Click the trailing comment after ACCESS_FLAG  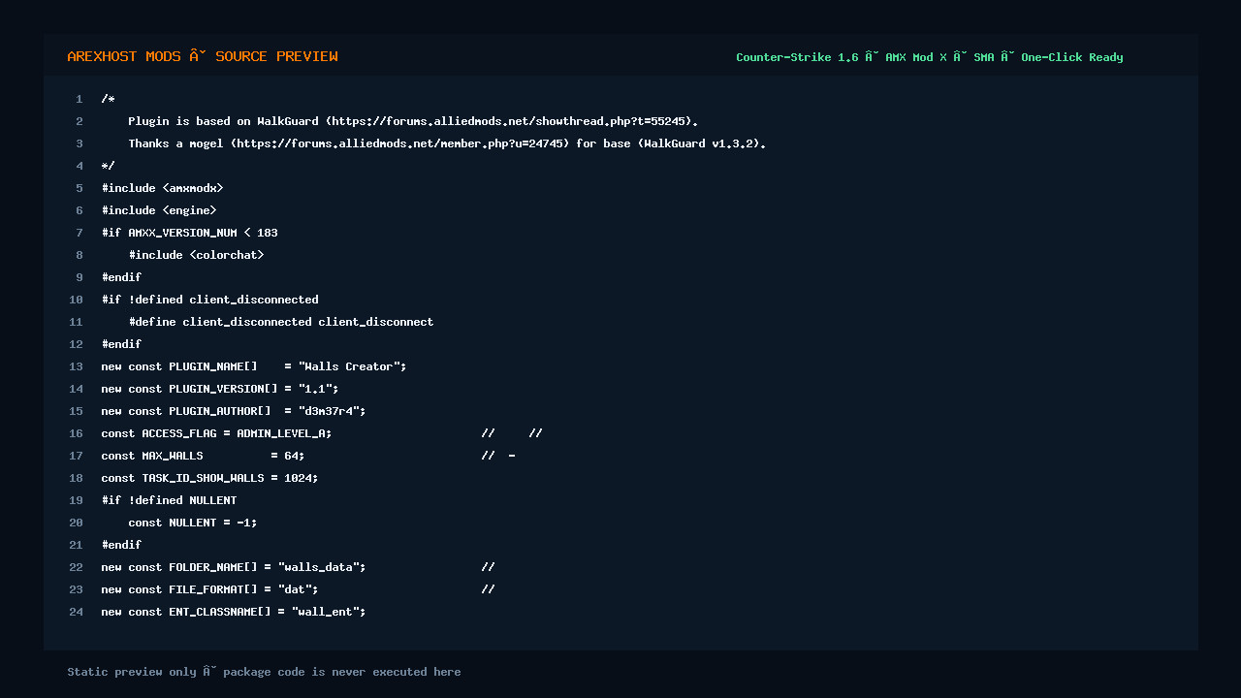[x=512, y=433]
